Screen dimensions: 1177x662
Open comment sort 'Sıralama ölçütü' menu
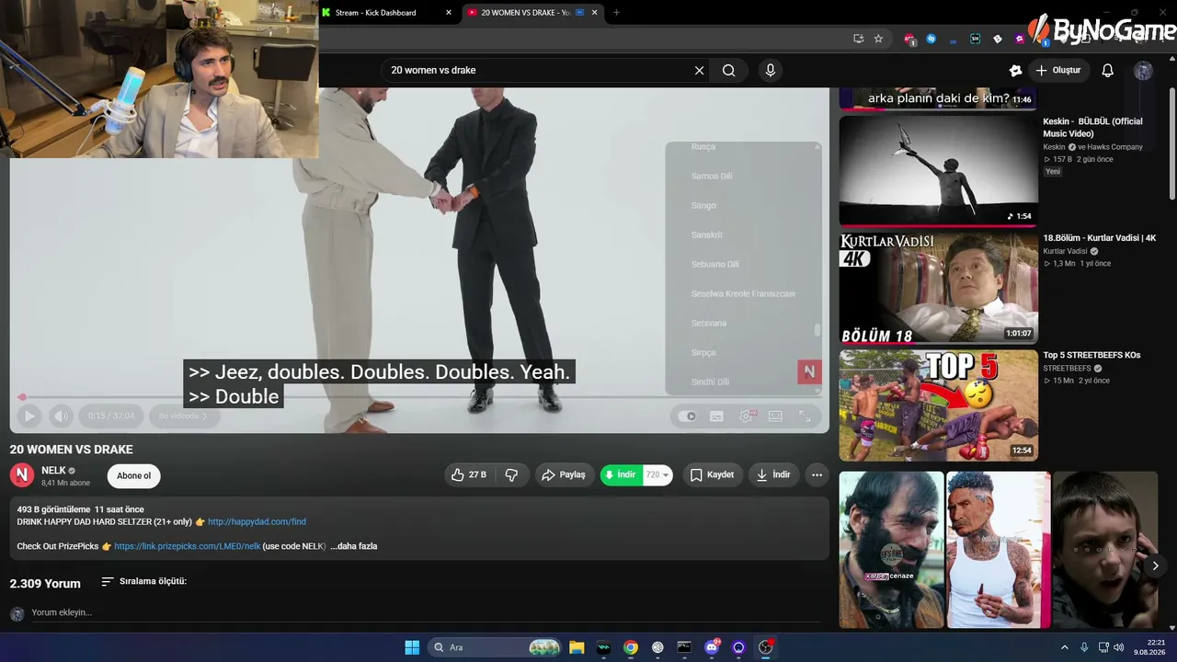144,581
